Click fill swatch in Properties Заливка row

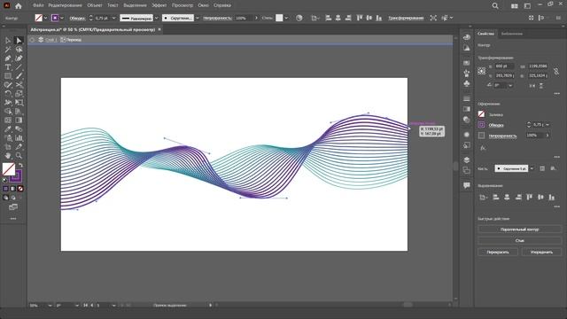click(481, 114)
